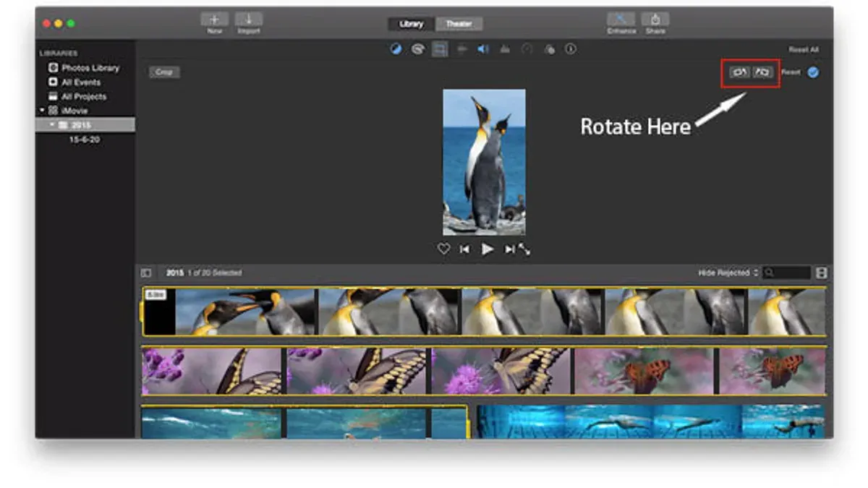
Task: Skip to previous clip
Action: 464,249
